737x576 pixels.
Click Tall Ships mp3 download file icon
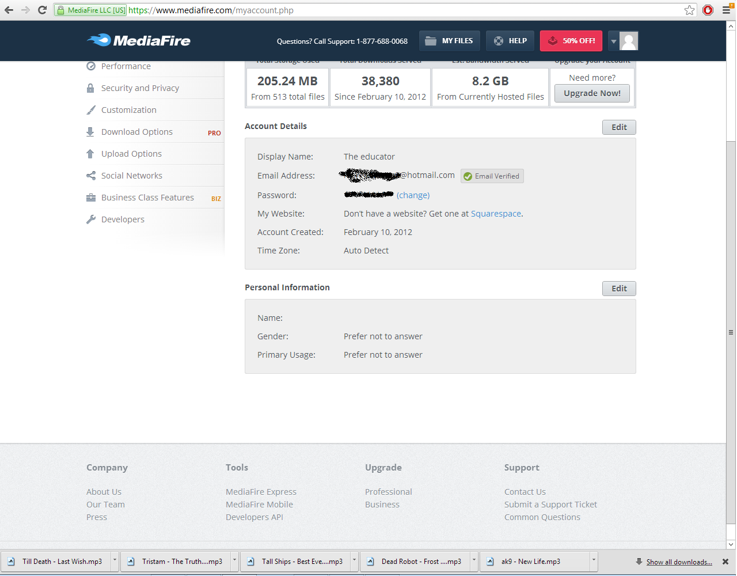point(250,562)
